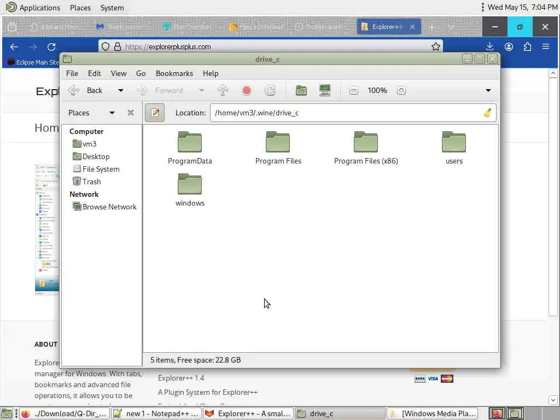
Task: Open the Back history dropdown arrow
Action: pos(121,90)
